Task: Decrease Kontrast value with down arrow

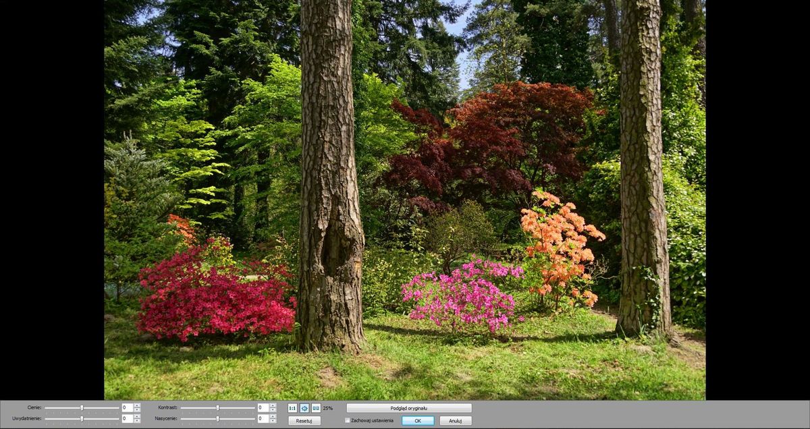Action: pyautogui.click(x=273, y=410)
